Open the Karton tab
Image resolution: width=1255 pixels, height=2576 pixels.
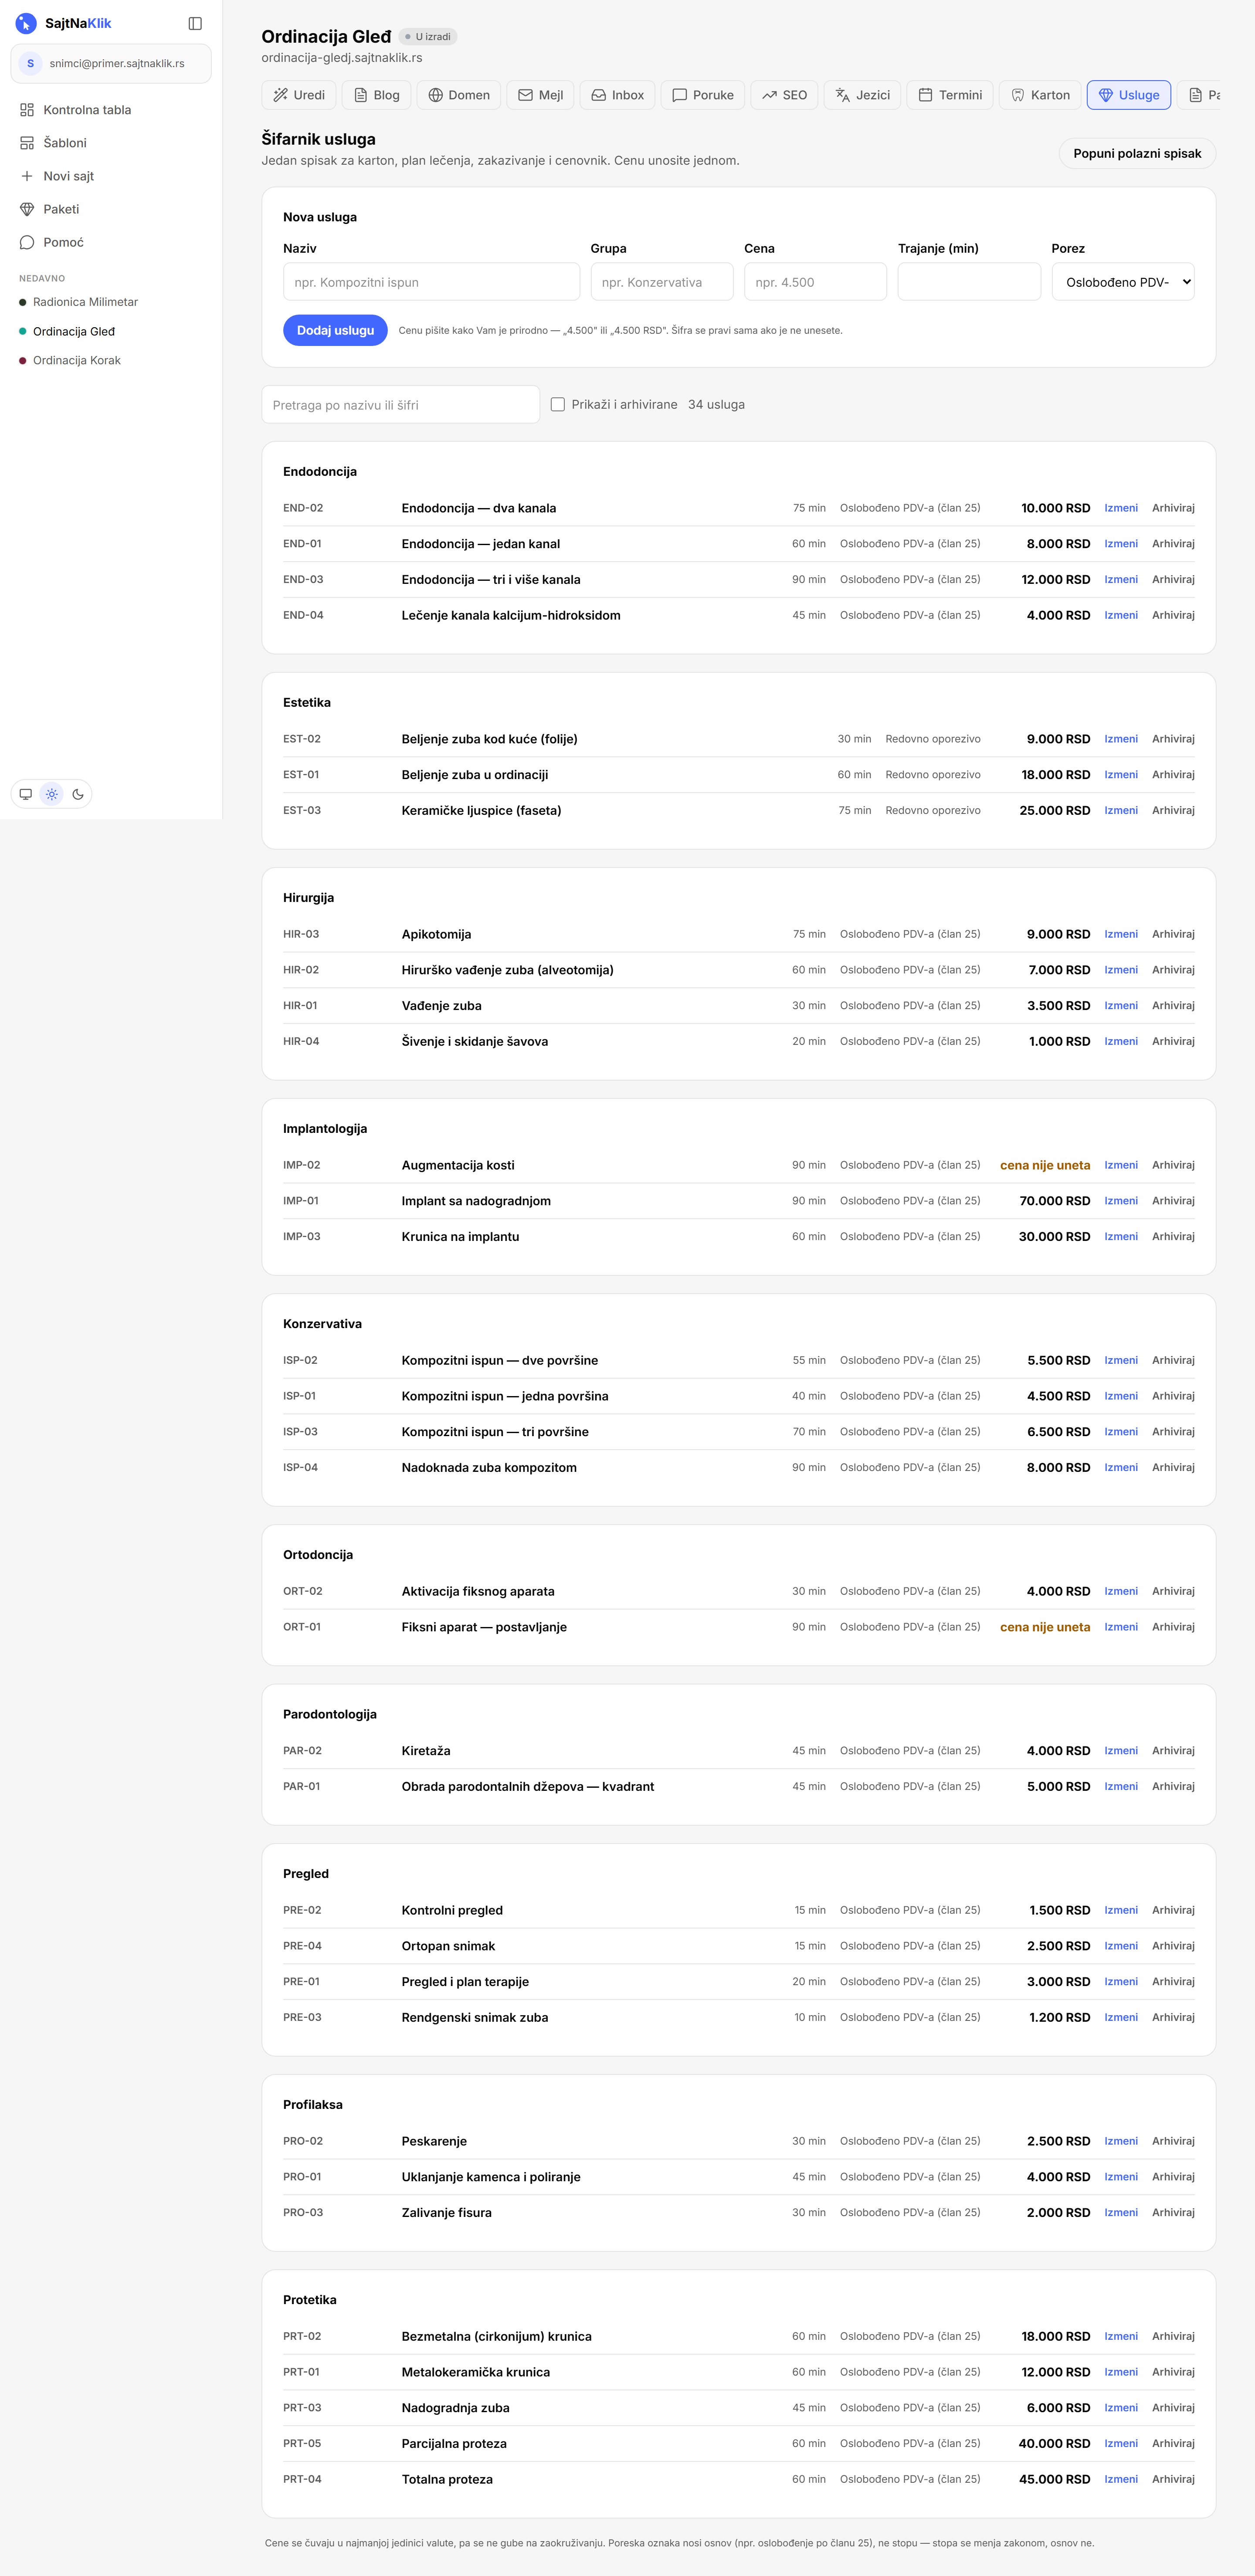(1040, 95)
